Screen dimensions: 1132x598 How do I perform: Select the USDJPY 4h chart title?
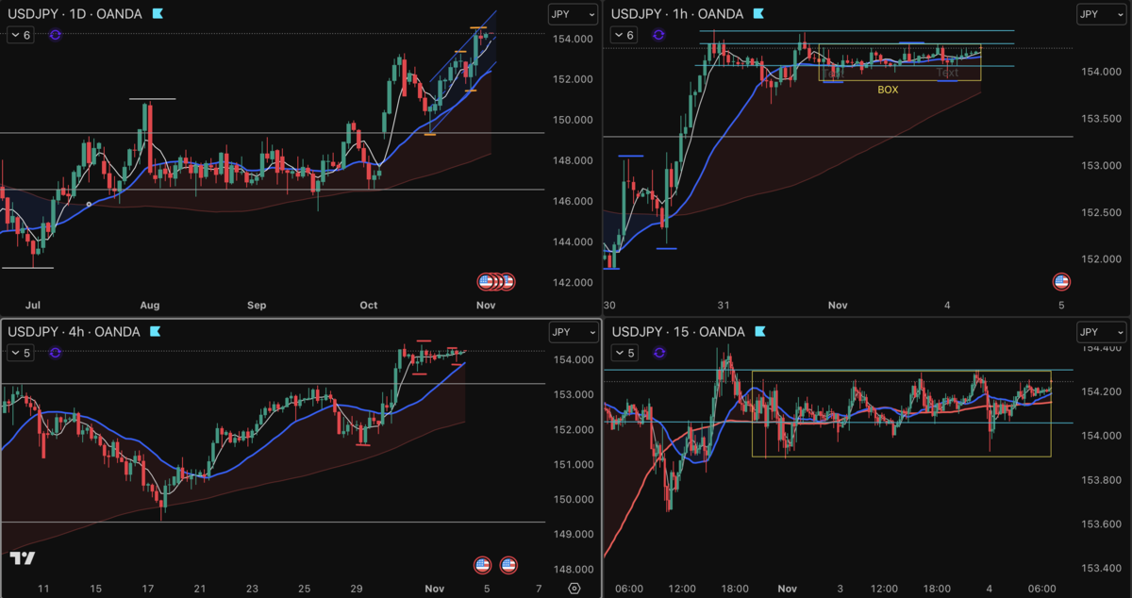point(74,332)
